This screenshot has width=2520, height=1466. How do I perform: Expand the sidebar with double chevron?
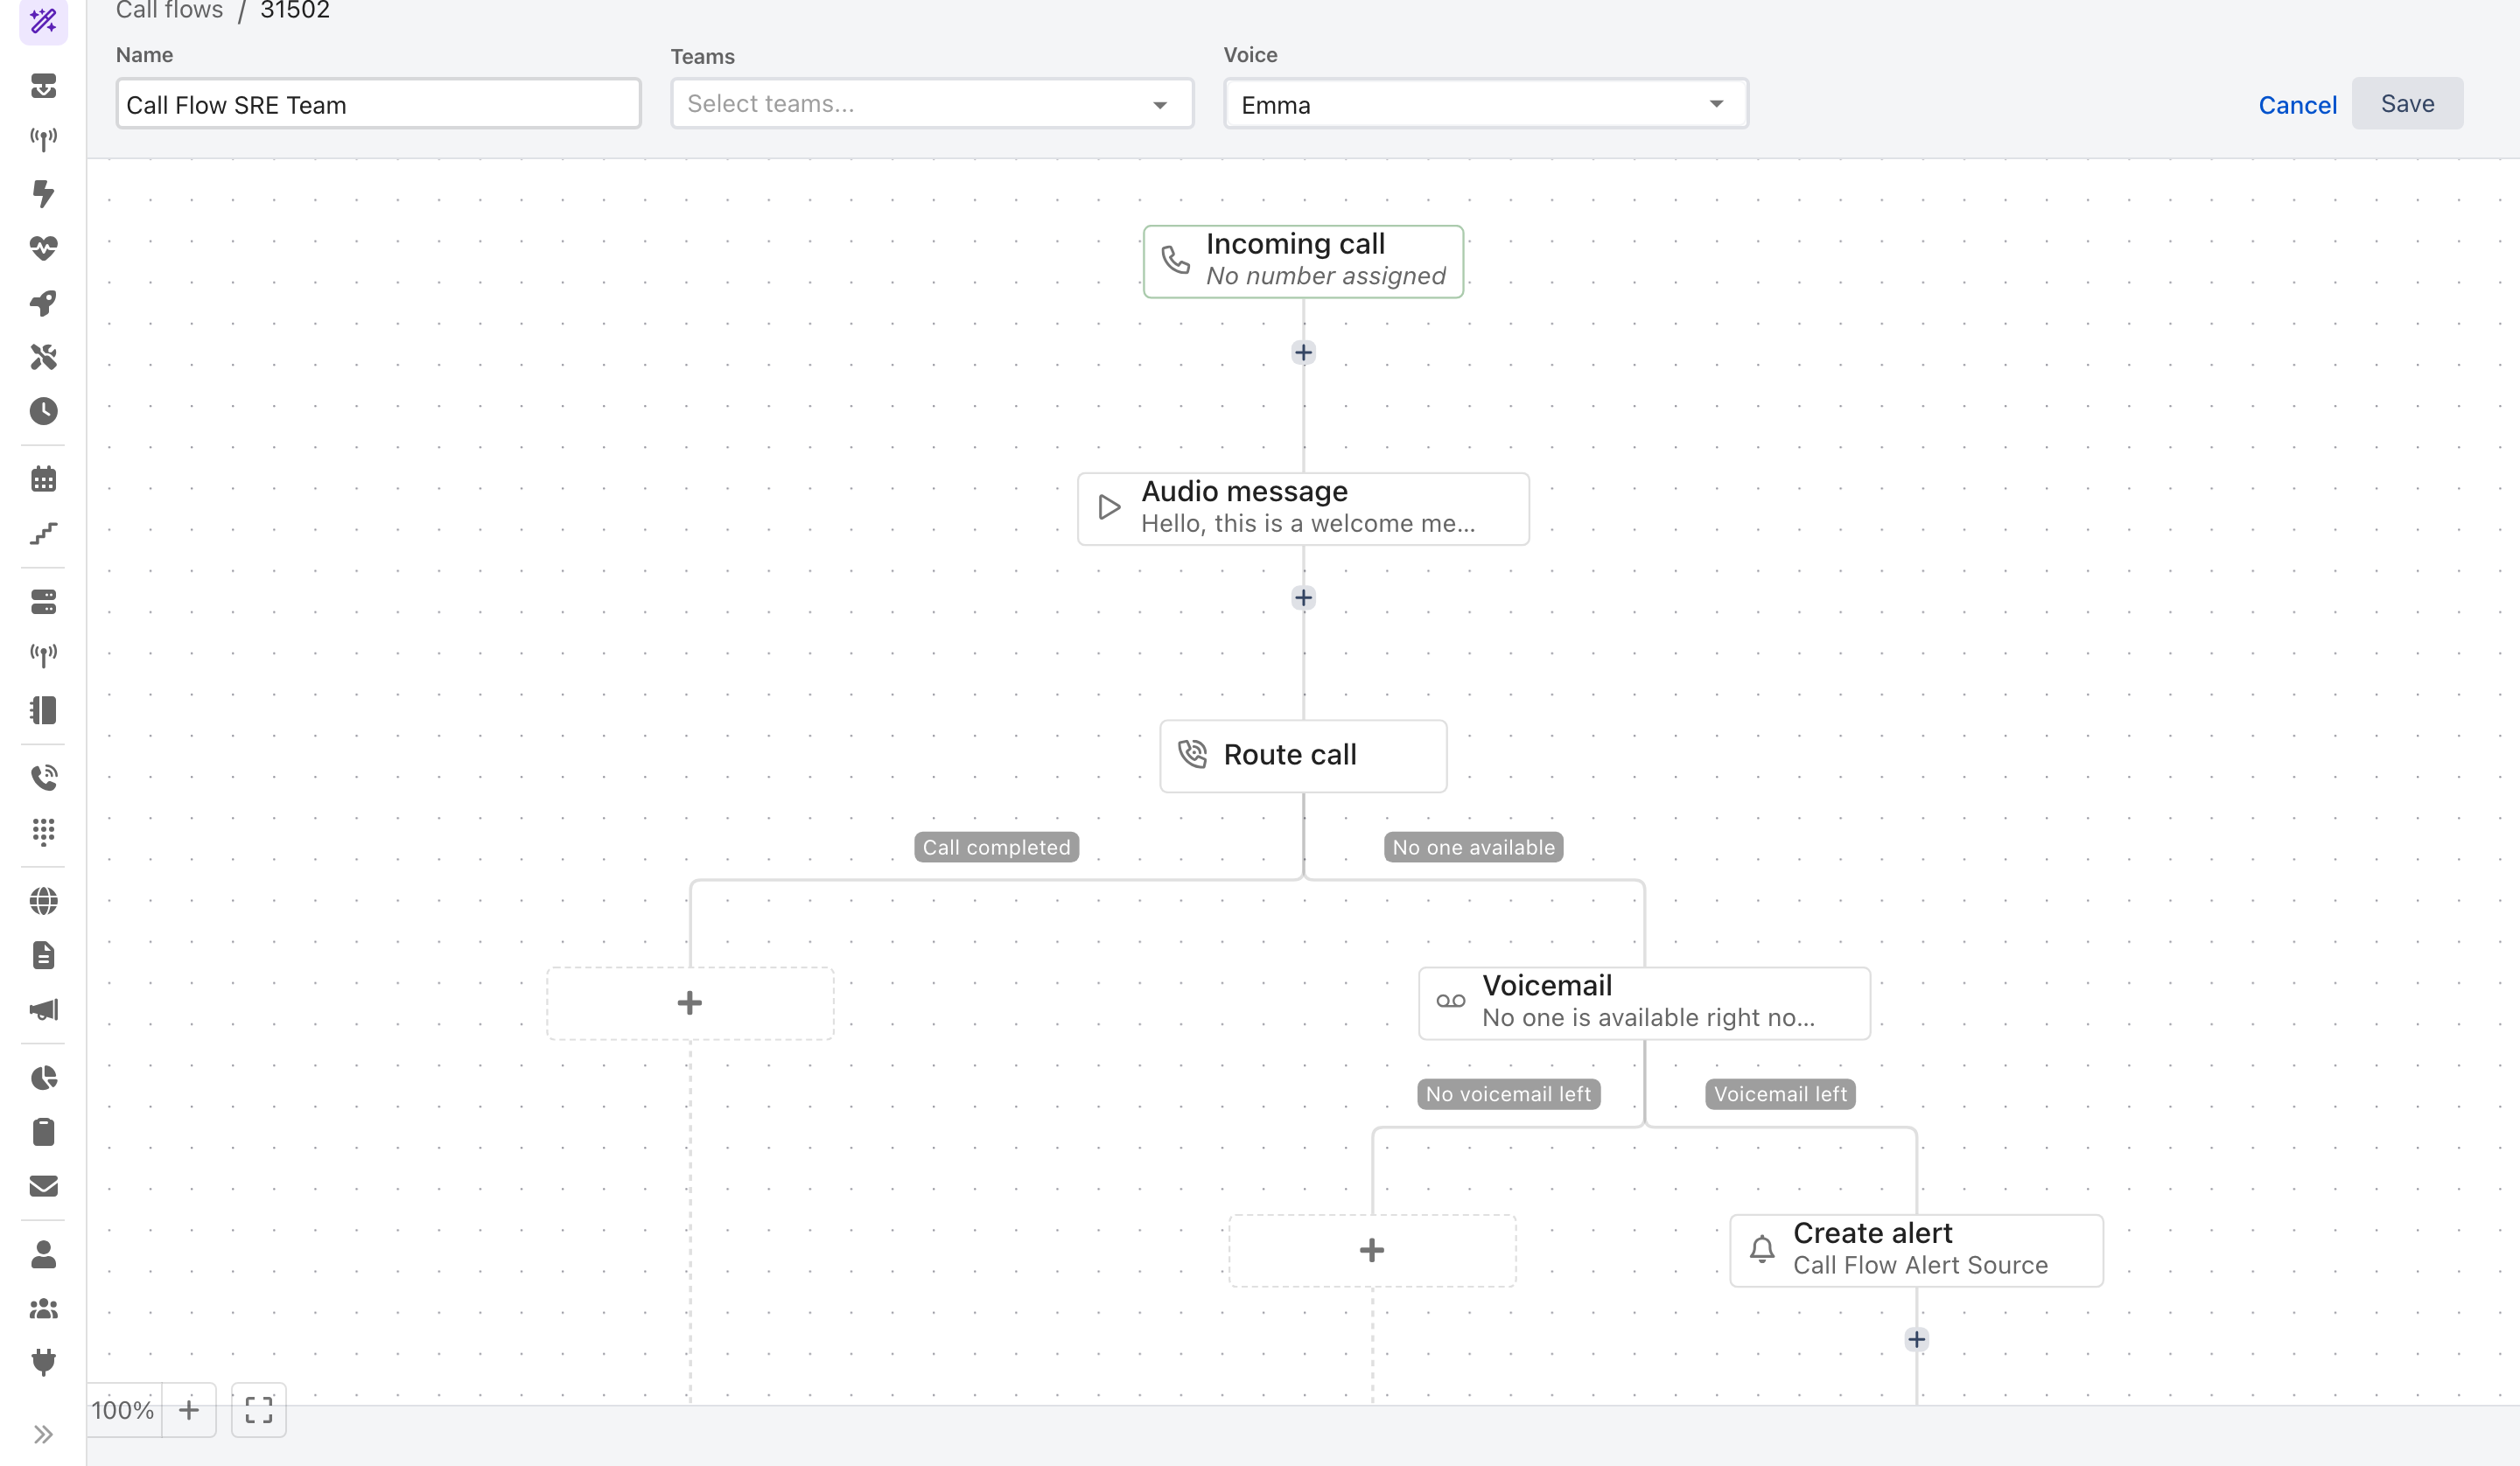tap(43, 1435)
